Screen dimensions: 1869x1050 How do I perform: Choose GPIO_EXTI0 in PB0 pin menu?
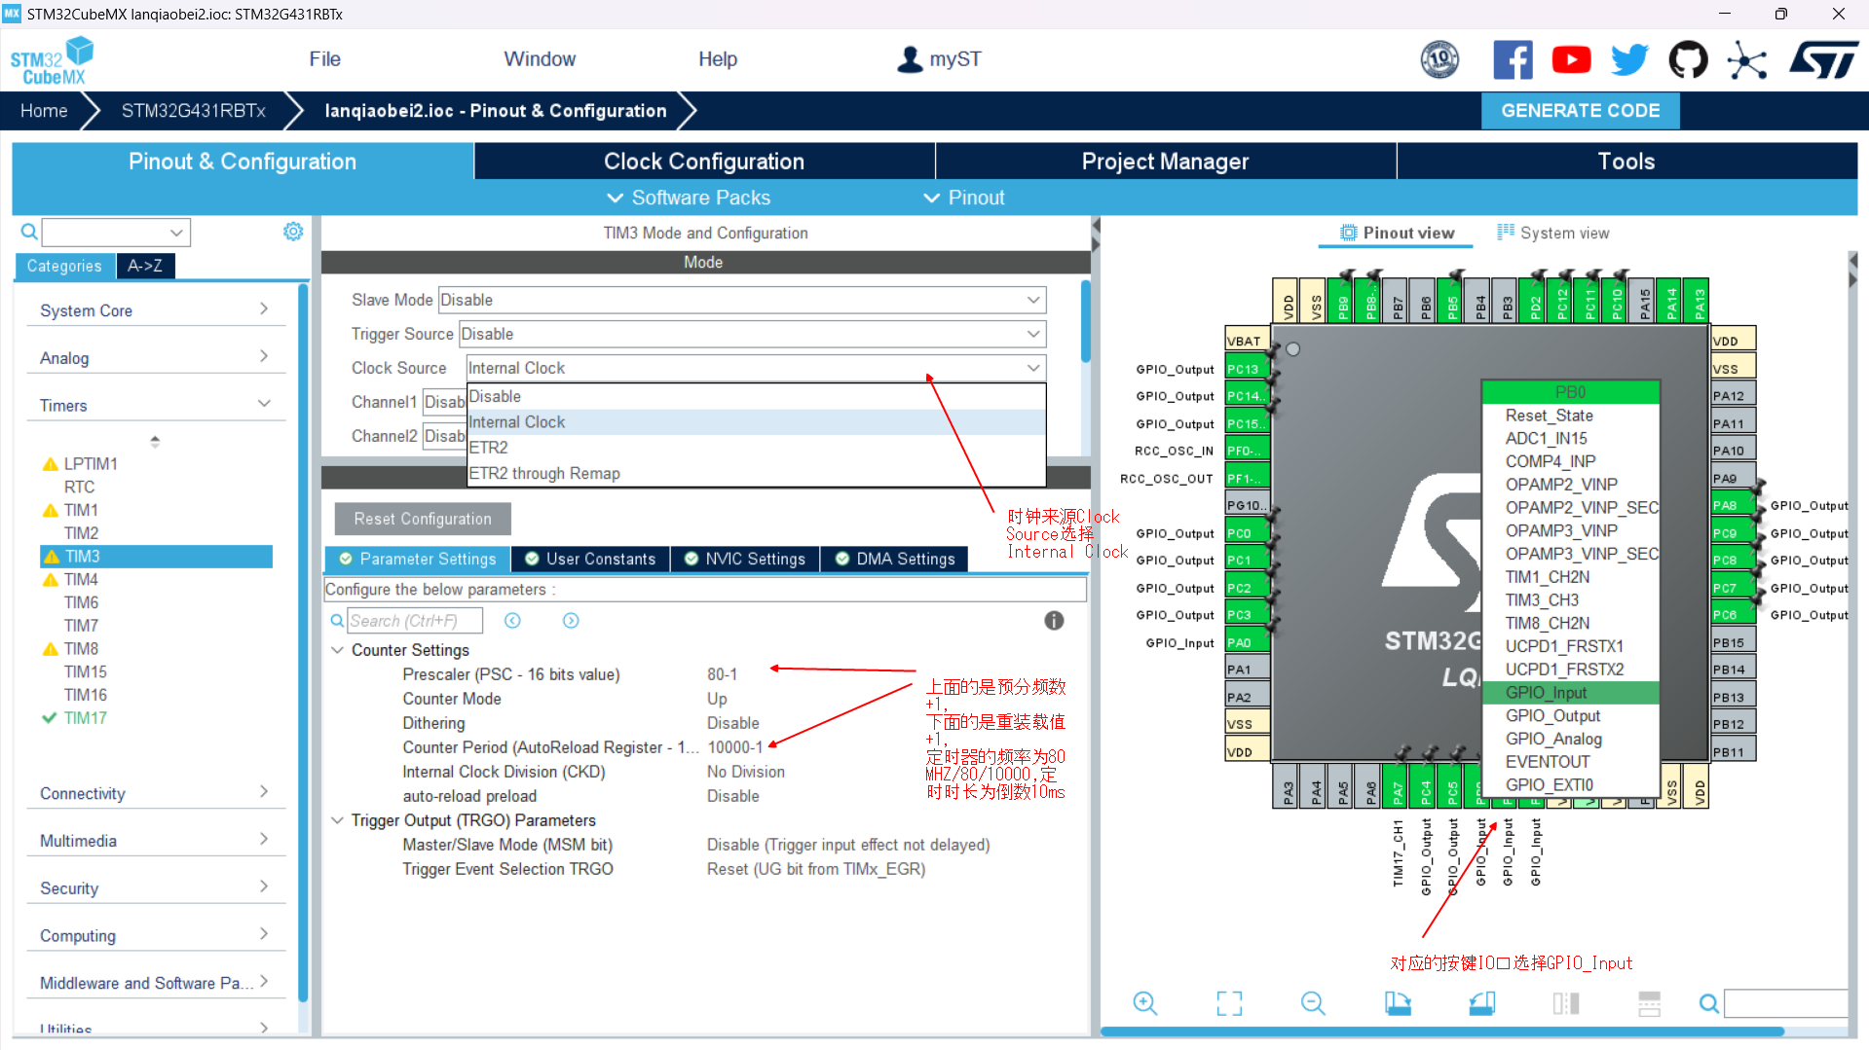pyautogui.click(x=1570, y=784)
